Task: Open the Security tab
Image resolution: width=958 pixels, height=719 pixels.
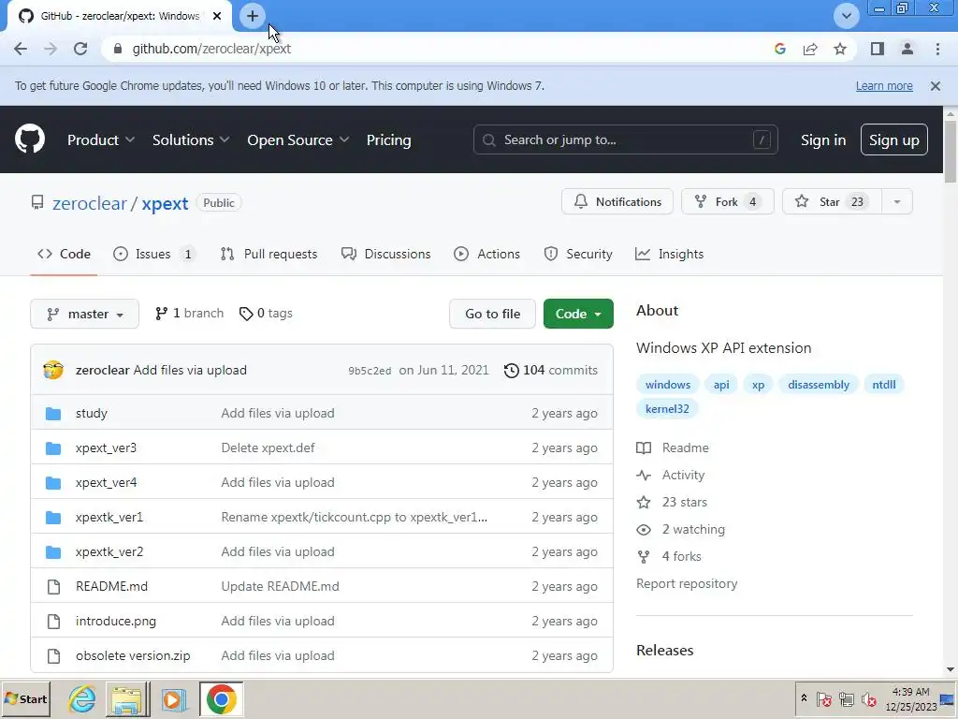Action: point(578,254)
